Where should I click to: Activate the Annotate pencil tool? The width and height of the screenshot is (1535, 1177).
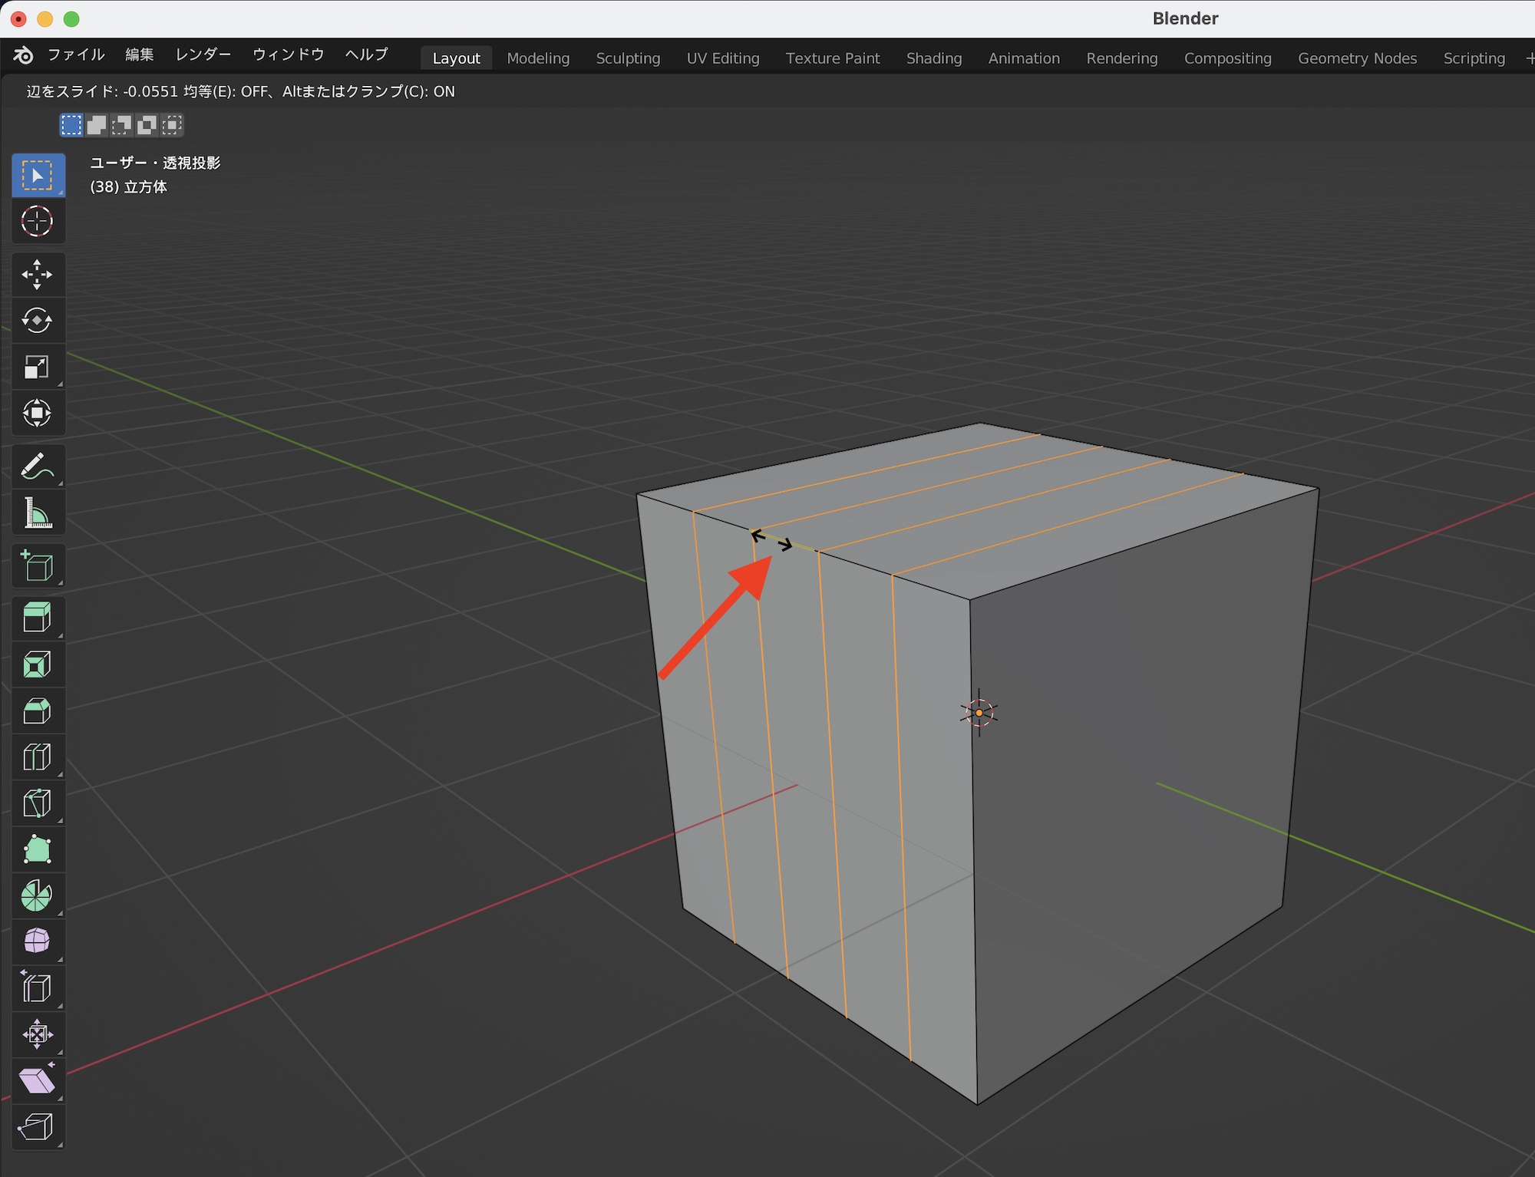click(37, 467)
